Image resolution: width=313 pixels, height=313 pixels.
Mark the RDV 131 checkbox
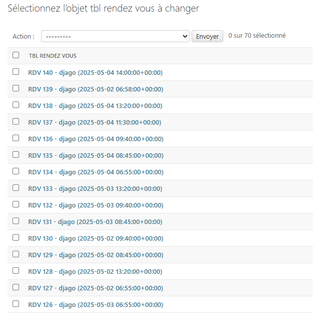tap(16, 221)
